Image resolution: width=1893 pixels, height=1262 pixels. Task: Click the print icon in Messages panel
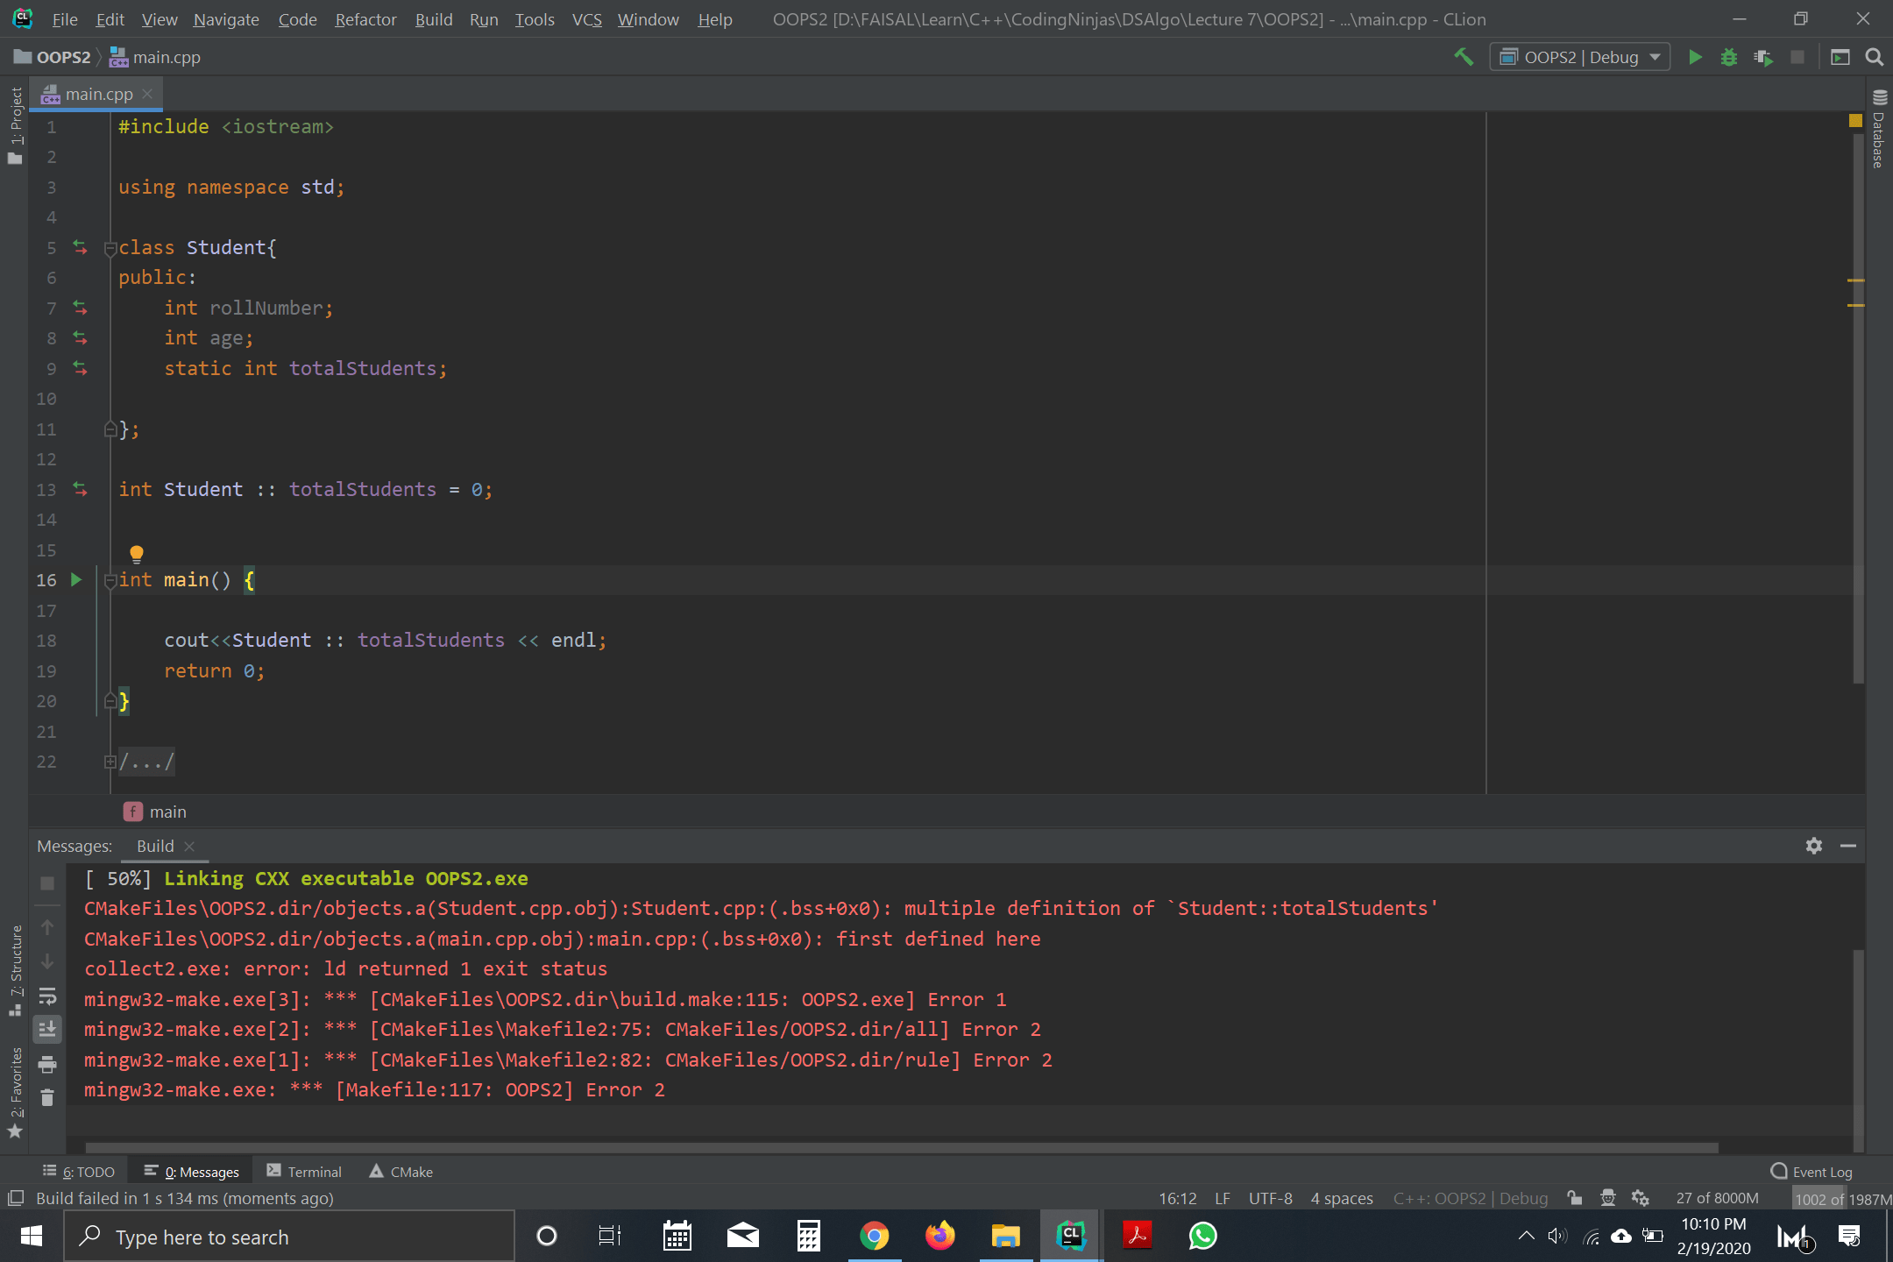click(x=47, y=1064)
